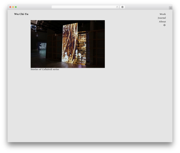Click the green fullscreen window button
Viewport: 180px width, 153px height.
coord(16,7)
